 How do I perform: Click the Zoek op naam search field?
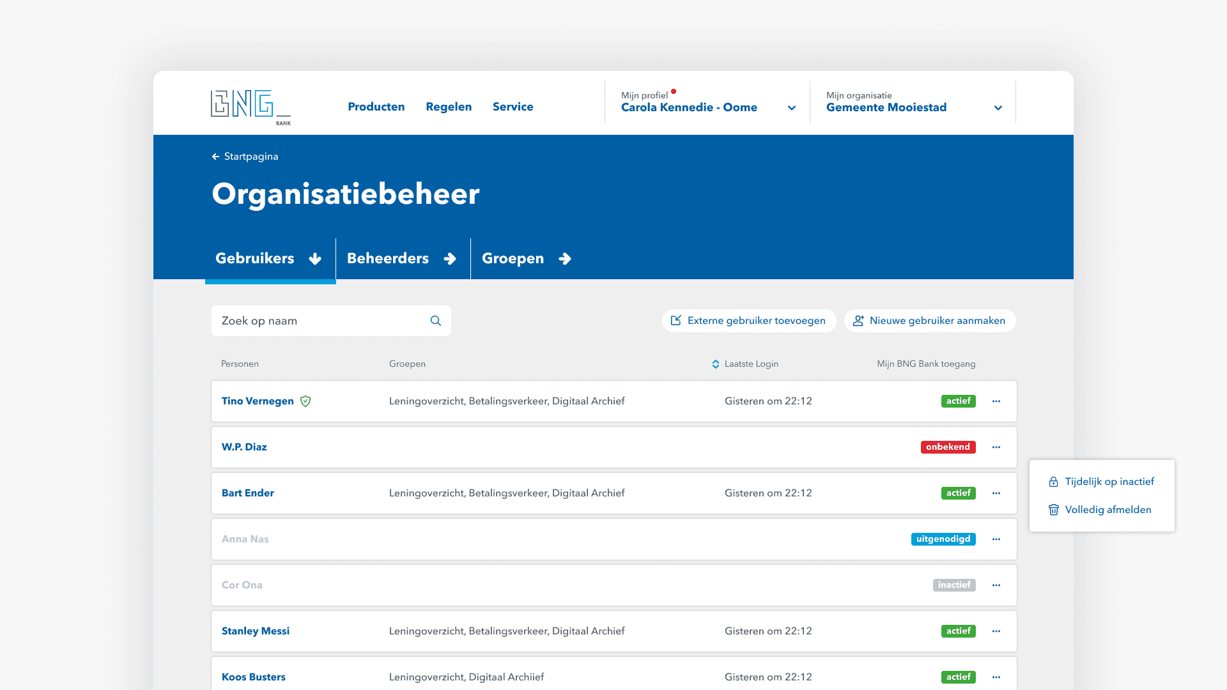point(320,321)
